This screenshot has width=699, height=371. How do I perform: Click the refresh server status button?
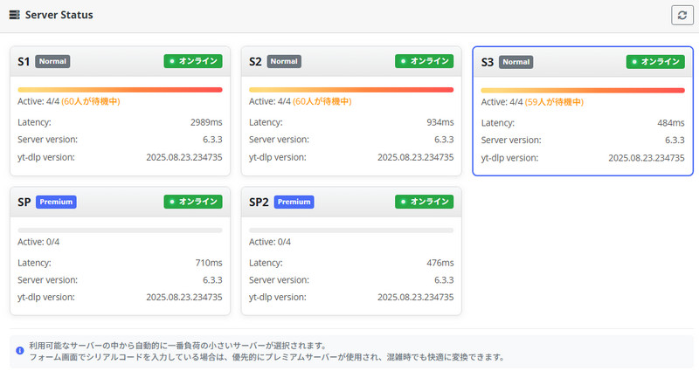pos(682,15)
